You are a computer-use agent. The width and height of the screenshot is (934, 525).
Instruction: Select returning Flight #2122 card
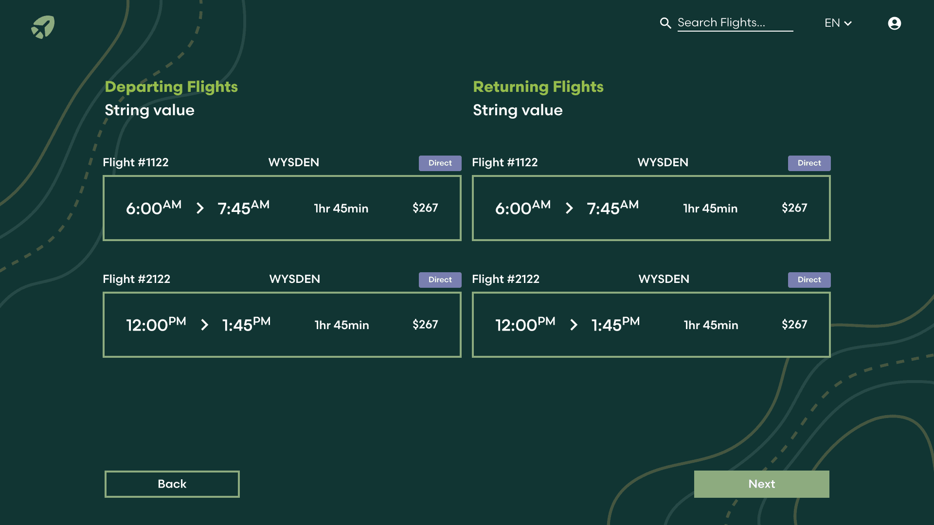point(651,325)
